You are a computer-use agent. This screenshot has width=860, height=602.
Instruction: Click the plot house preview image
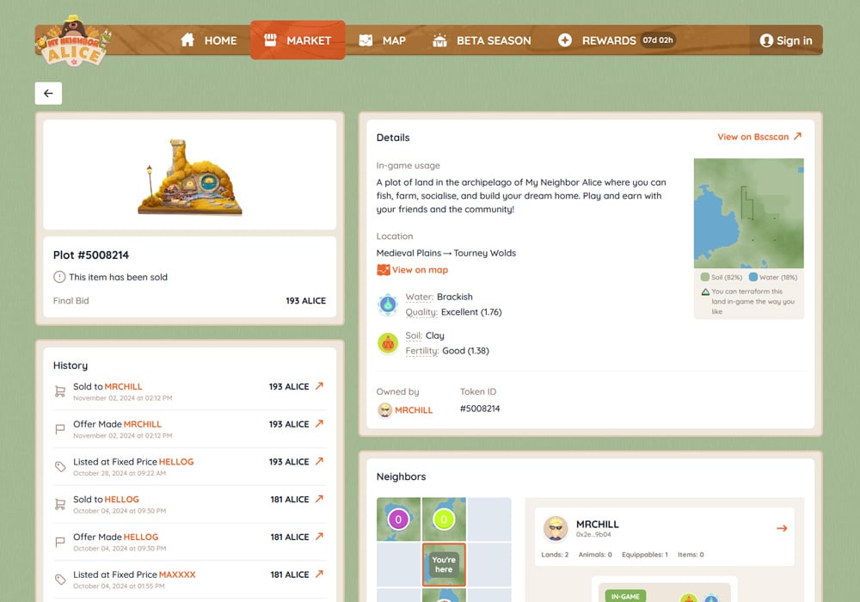(x=190, y=176)
